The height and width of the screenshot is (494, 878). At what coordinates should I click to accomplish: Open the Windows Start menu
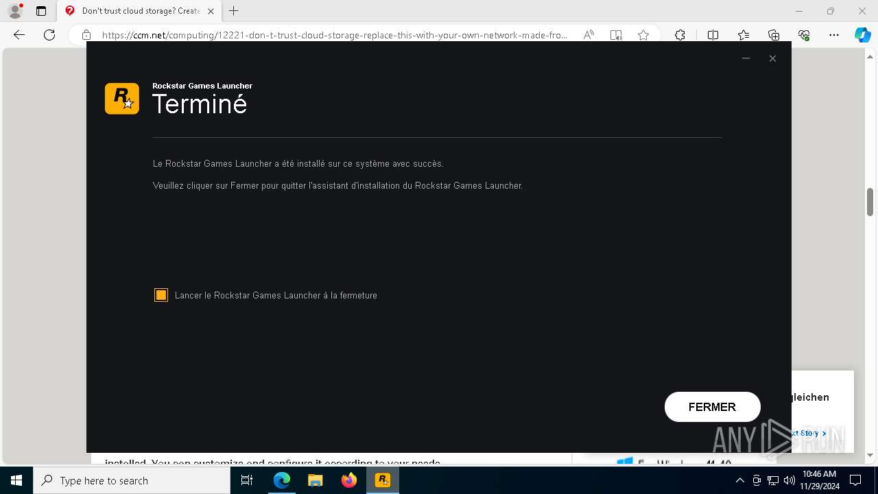tap(16, 480)
